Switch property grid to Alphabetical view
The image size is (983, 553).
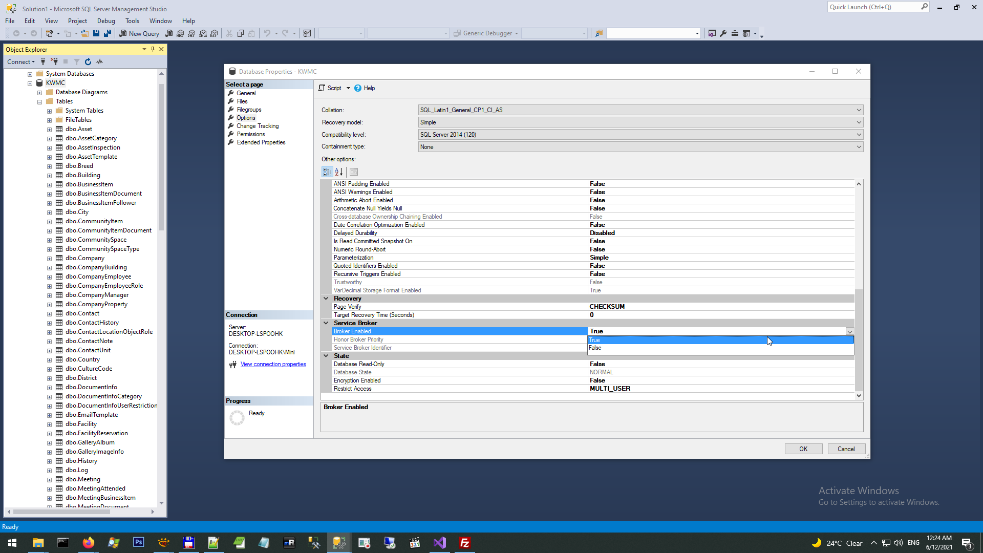point(338,172)
